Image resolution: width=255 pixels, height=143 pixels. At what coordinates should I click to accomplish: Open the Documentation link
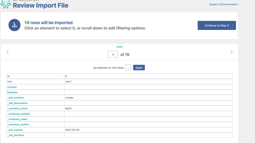(x=229, y=4)
